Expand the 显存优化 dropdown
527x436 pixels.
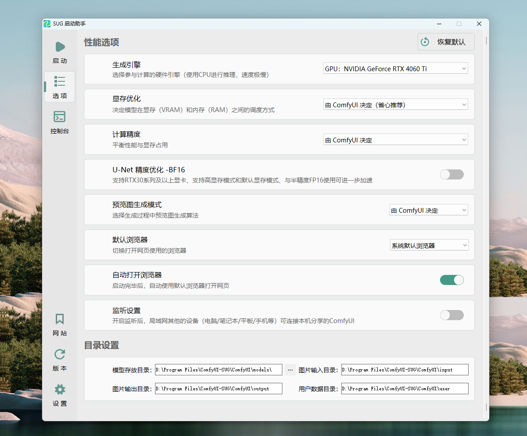[395, 105]
